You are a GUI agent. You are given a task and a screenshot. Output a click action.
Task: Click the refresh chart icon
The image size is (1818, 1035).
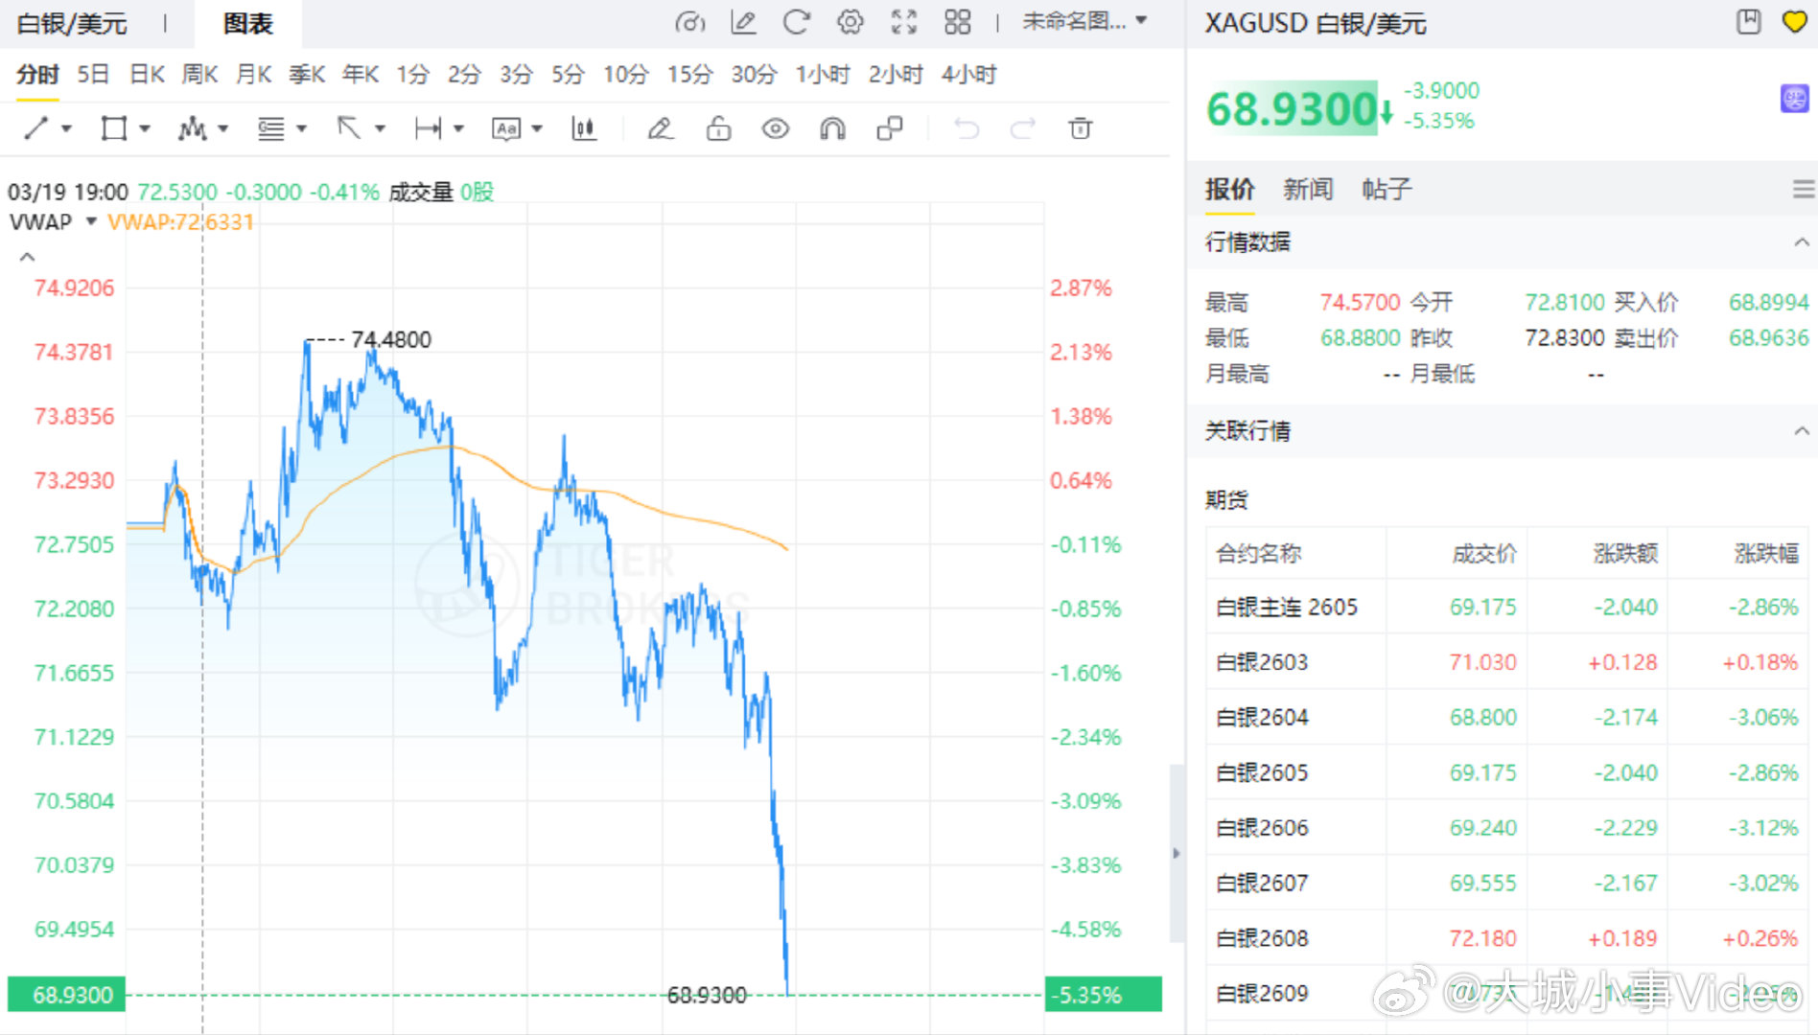797,21
